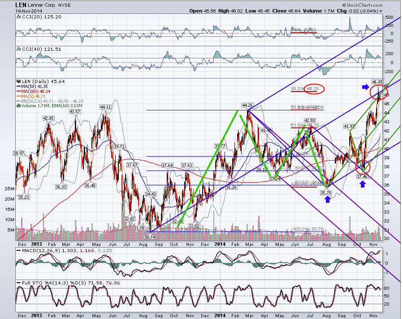Click the 44.26 price peak label
This screenshot has width=403, height=319.
(247, 105)
